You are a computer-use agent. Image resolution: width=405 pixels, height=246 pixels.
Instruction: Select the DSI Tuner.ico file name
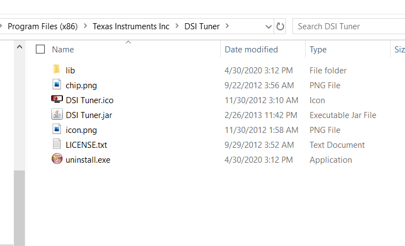(x=89, y=100)
